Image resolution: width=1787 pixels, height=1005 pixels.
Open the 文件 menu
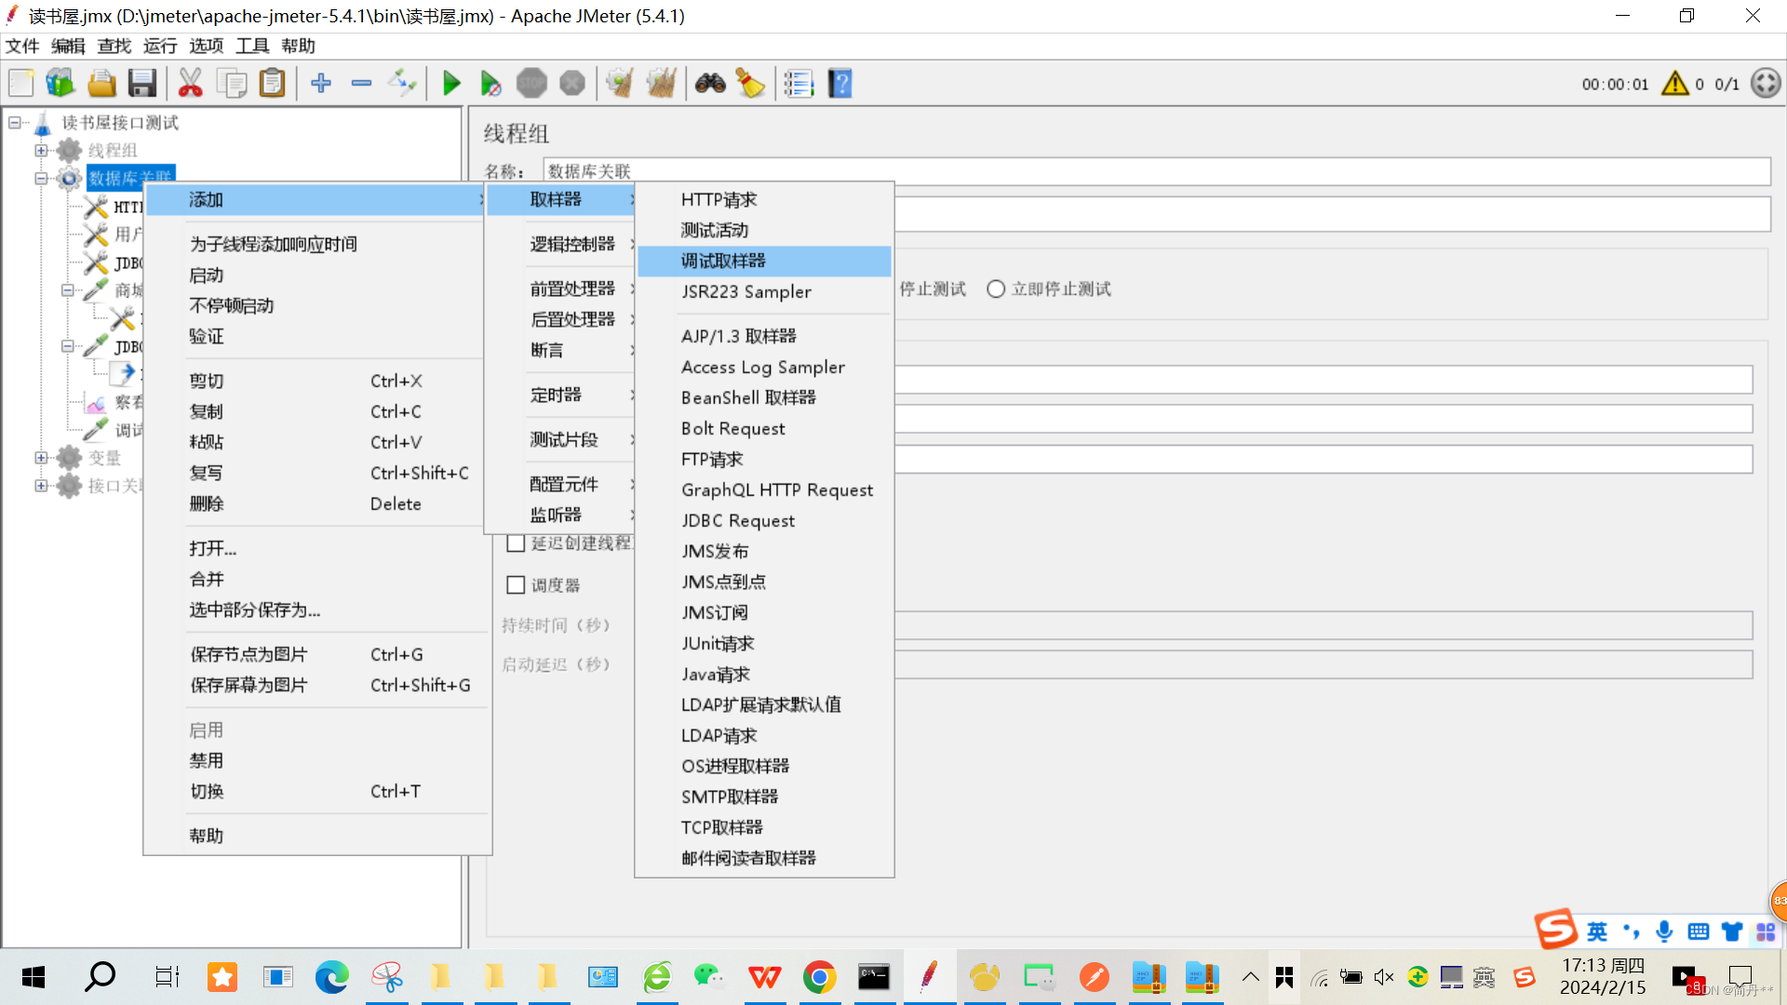point(22,47)
